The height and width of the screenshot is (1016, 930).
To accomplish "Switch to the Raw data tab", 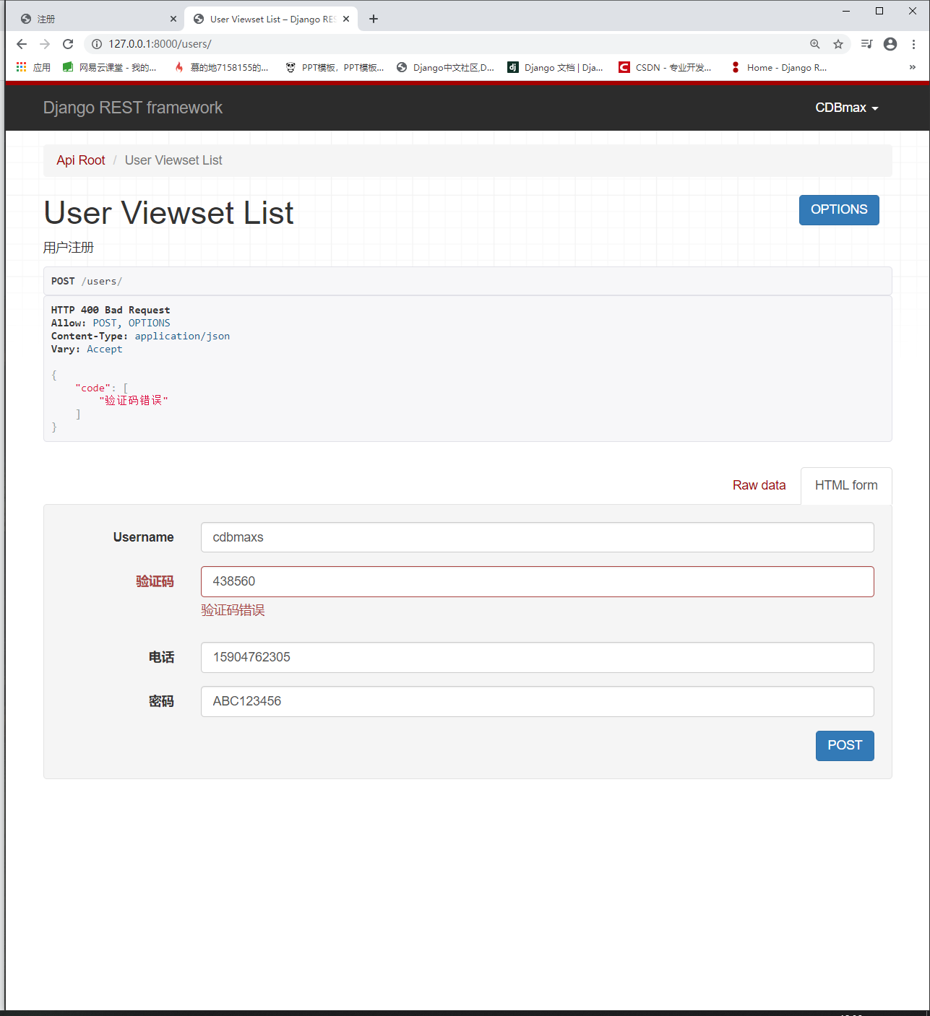I will 759,485.
